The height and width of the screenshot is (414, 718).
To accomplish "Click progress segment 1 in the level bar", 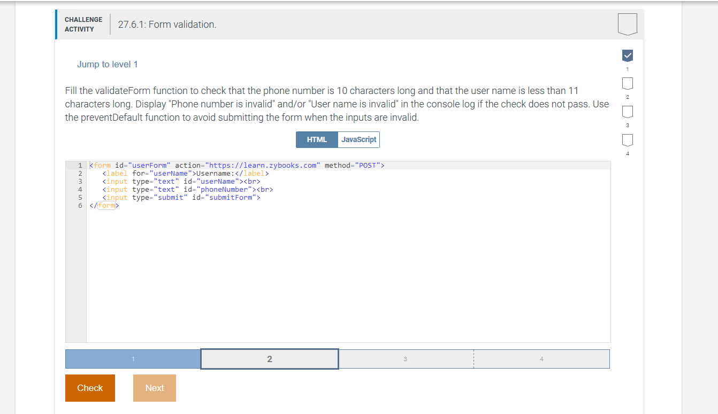I will click(x=133, y=359).
